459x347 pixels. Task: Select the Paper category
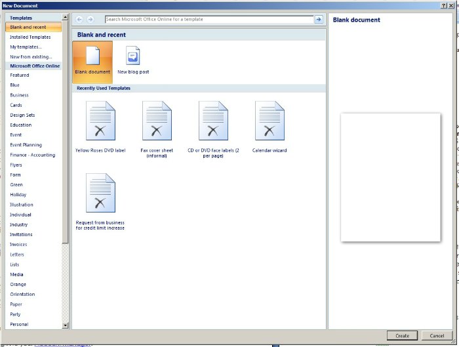tap(16, 304)
